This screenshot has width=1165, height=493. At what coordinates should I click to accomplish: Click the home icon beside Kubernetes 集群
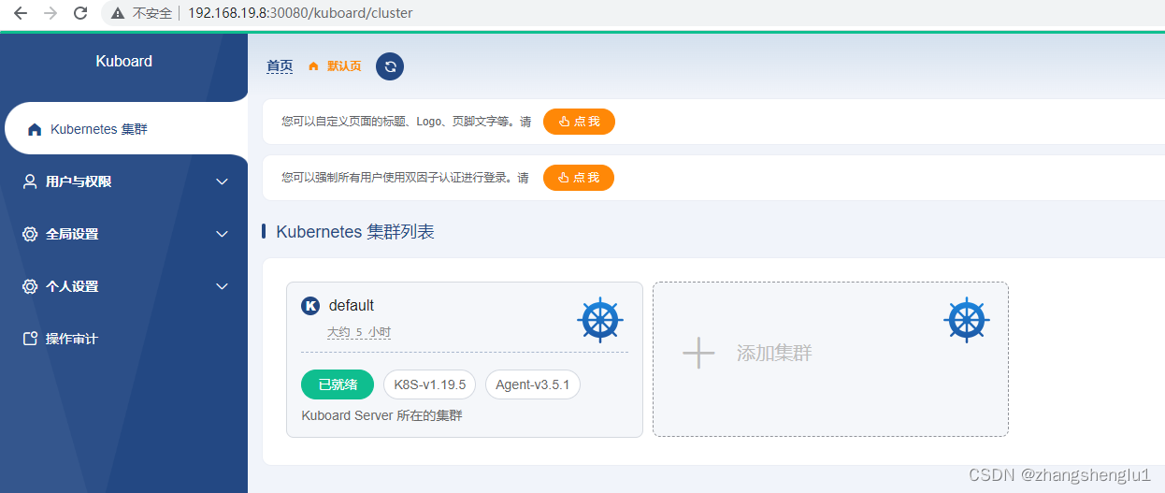(35, 129)
